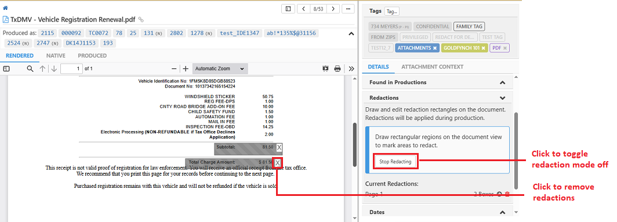This screenshot has width=617, height=222.
Task: Click the page number input field
Action: [x=71, y=68]
